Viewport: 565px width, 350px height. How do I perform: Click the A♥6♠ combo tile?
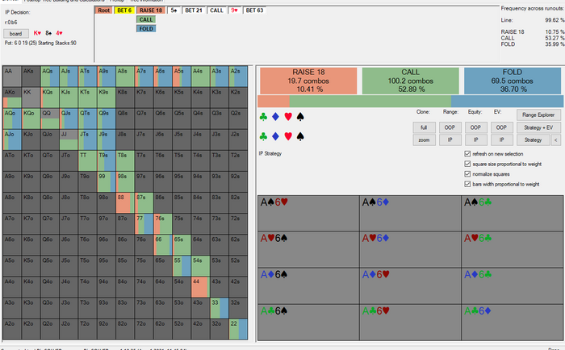pos(308,249)
